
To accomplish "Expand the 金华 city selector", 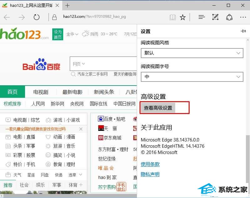I will (72, 34).
